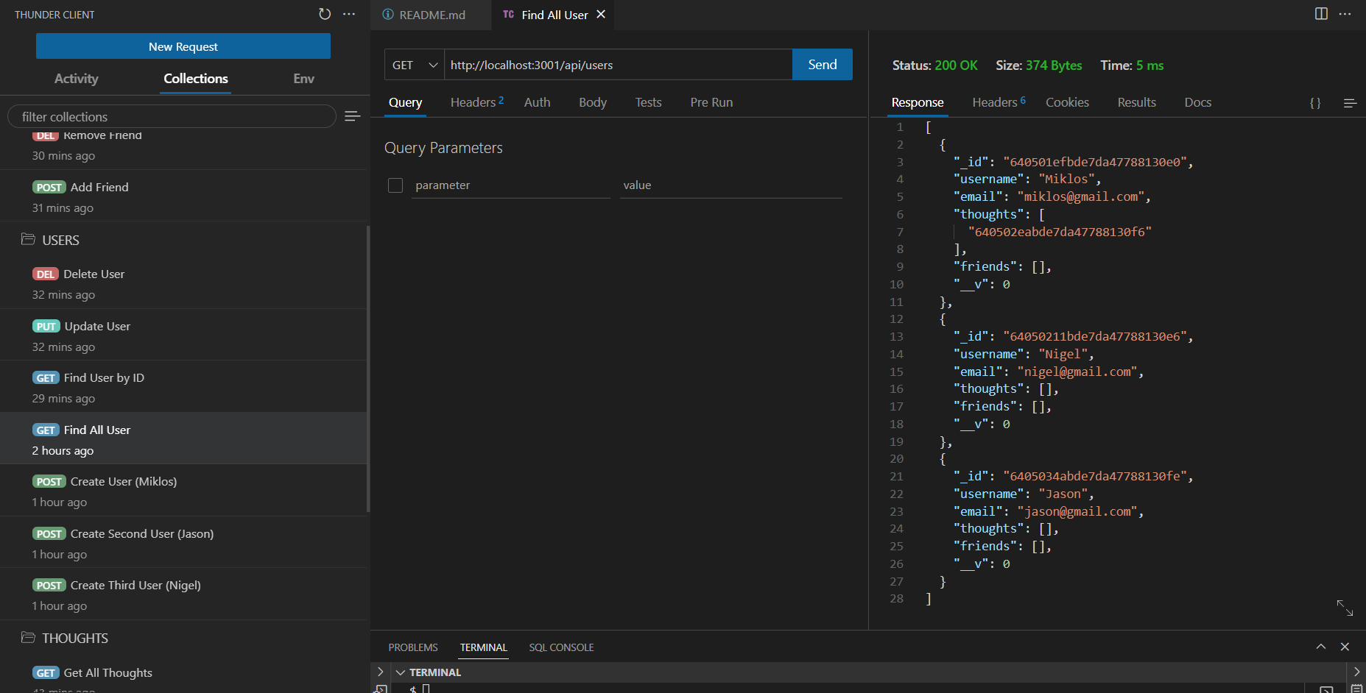Click the THOUGHTS collection folder icon

[x=28, y=637]
